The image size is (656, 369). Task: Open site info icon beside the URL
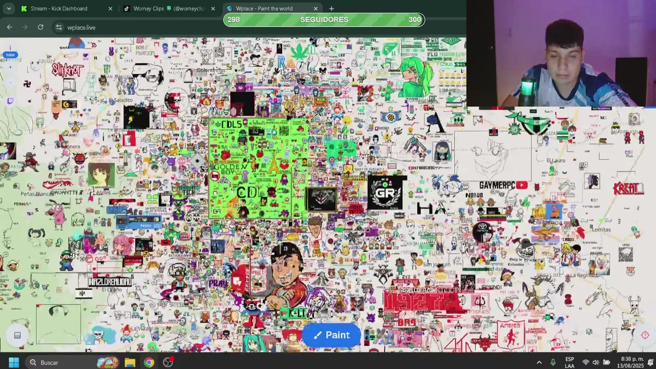(59, 27)
